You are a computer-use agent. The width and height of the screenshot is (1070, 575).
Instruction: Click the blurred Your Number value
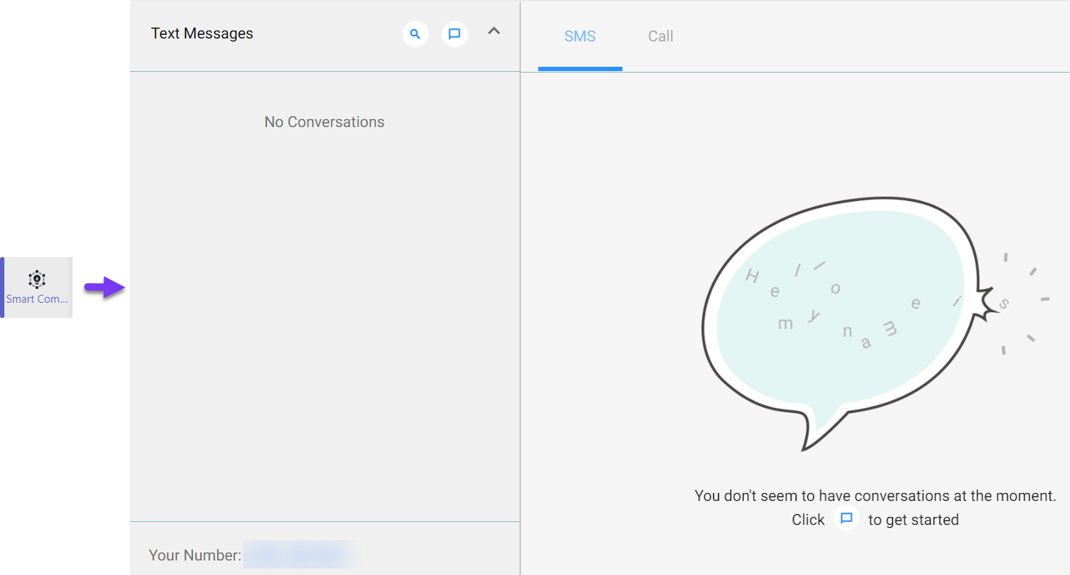pos(300,555)
